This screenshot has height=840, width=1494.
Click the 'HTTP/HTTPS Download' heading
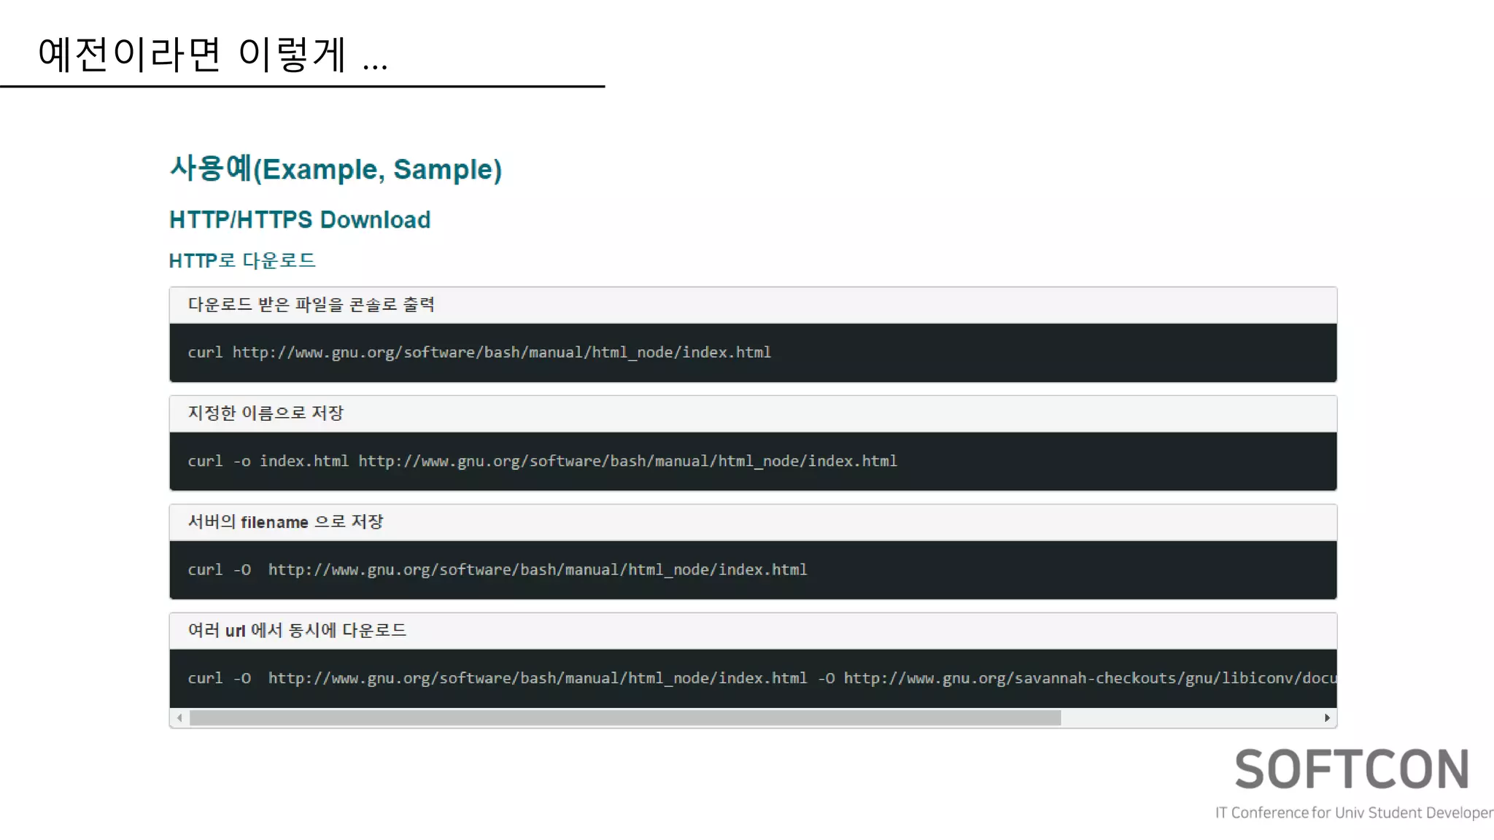[x=300, y=219]
